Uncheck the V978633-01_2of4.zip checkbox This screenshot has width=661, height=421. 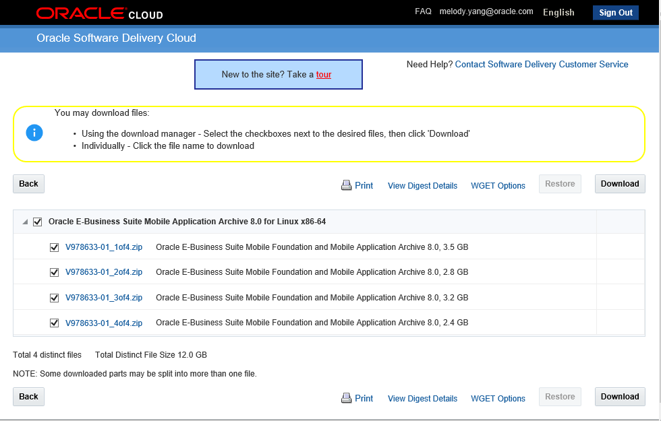[54, 272]
